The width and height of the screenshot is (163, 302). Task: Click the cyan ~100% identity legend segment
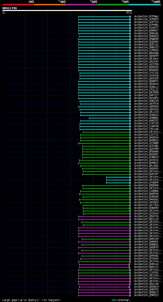pyautogui.click(x=145, y=4)
